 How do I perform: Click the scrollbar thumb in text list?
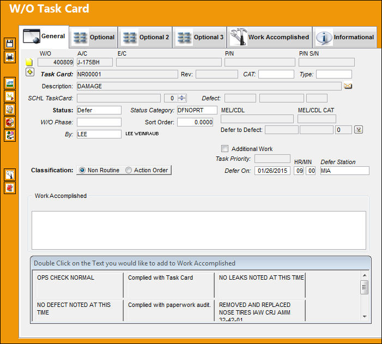coord(365,287)
